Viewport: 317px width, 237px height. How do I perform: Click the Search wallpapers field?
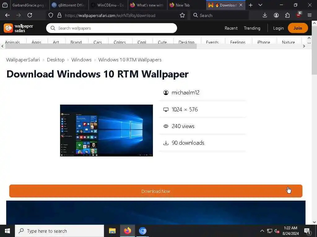[111, 28]
